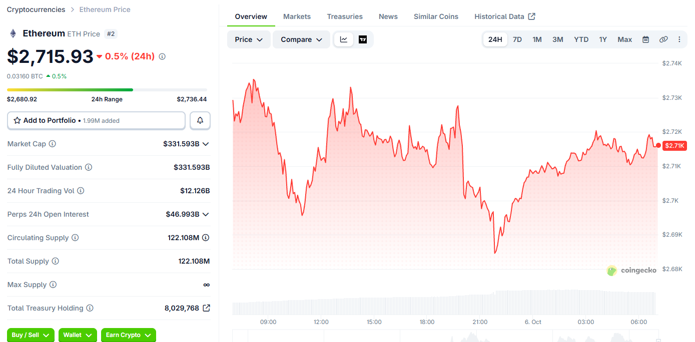Image resolution: width=695 pixels, height=342 pixels.
Task: Switch to the Markets tab
Action: (297, 16)
